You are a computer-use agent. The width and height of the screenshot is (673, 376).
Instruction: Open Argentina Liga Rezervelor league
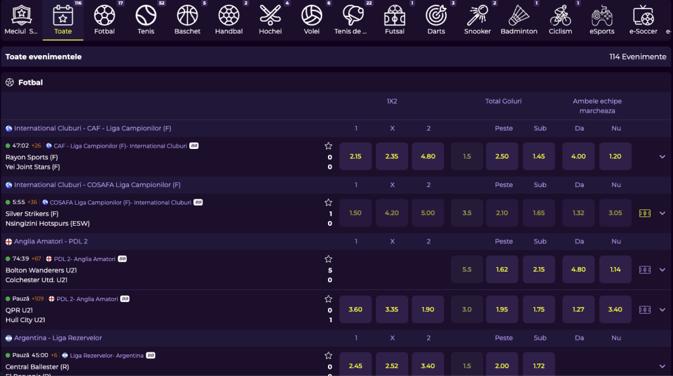[x=58, y=338]
